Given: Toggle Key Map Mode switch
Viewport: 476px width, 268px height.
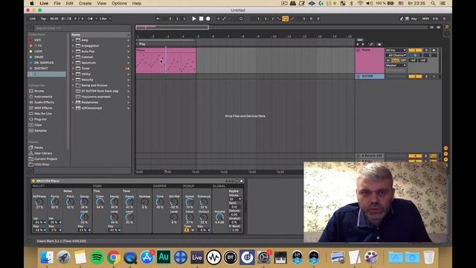Looking at the screenshot, I should tap(414, 19).
